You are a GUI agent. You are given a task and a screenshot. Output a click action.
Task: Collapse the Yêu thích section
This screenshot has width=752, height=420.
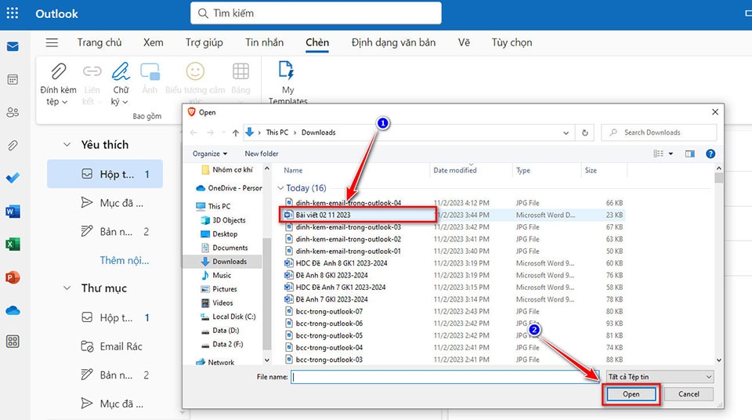coord(67,144)
